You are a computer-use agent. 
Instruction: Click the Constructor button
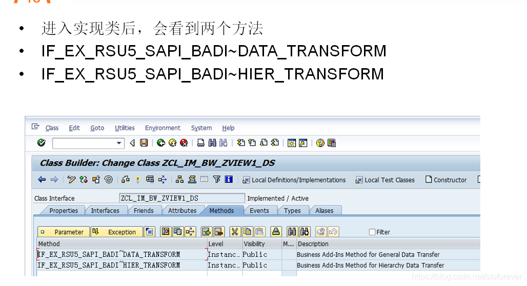pos(446,180)
